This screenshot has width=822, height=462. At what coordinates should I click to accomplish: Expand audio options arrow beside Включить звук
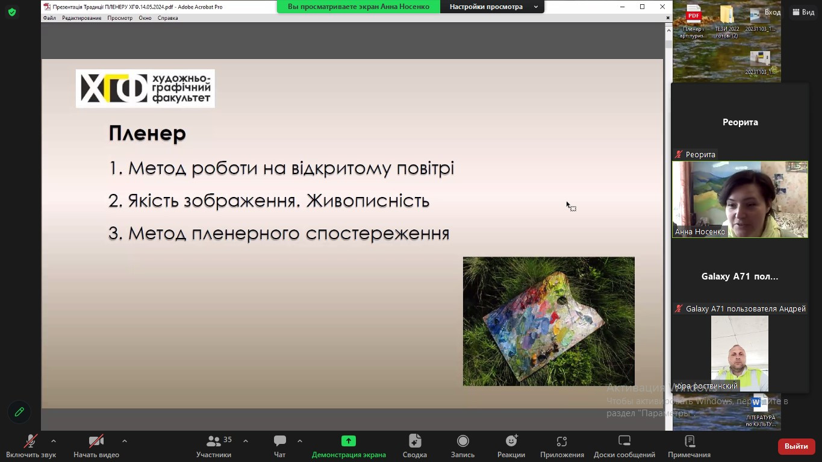click(54, 441)
